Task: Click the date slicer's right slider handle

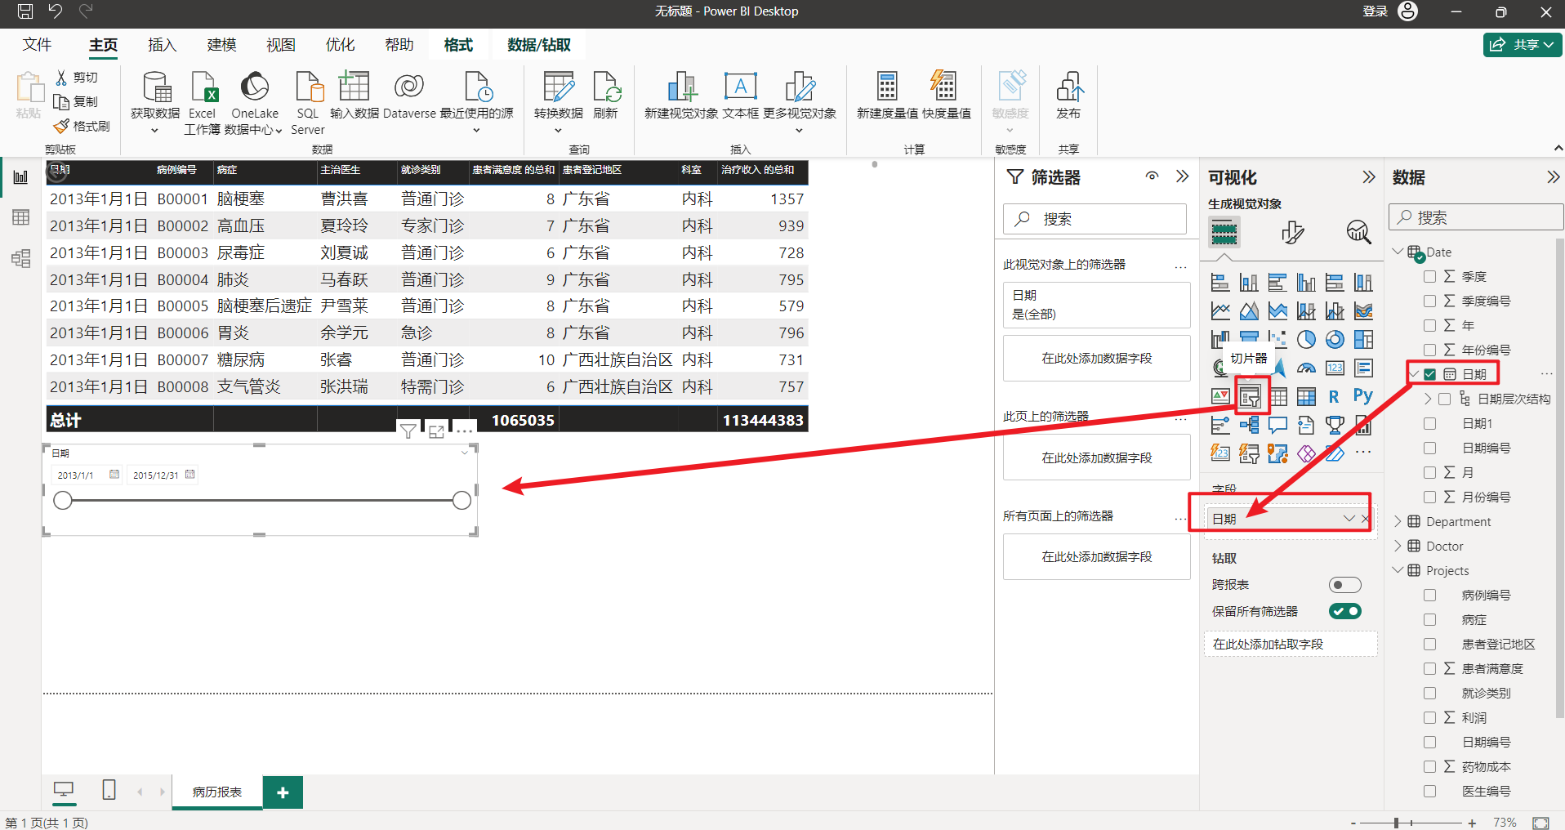Action: pos(461,500)
